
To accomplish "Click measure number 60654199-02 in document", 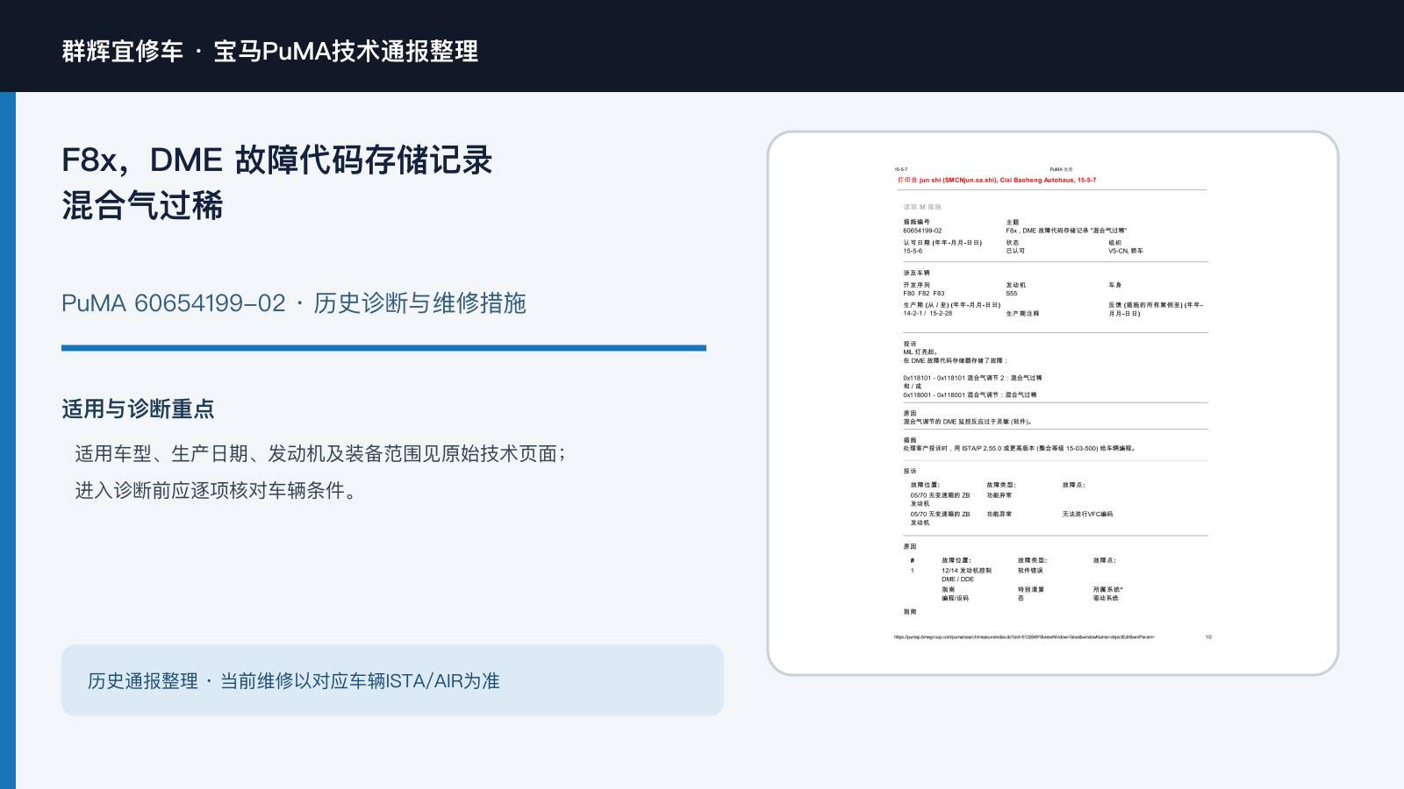I will point(922,231).
